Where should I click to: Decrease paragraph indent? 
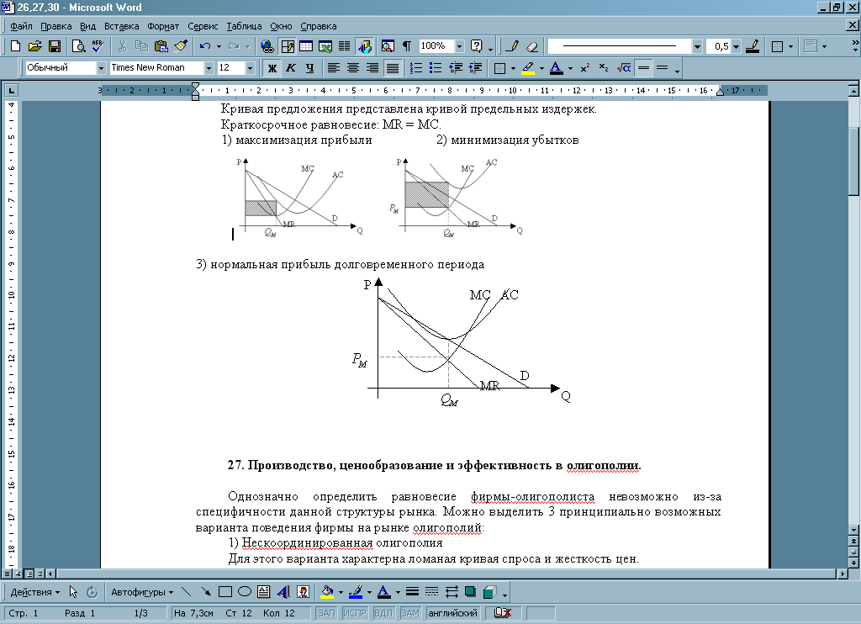tap(456, 68)
